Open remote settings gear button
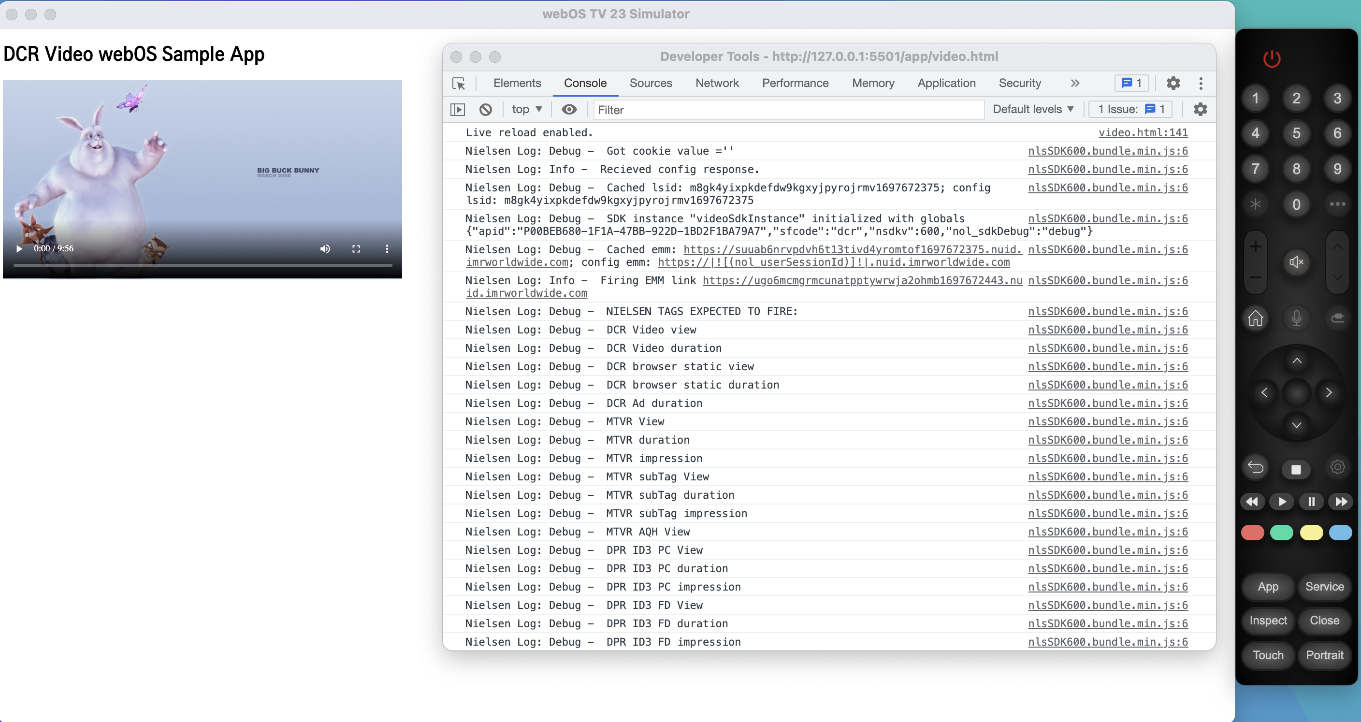Viewport: 1361px width, 722px height. pyautogui.click(x=1337, y=467)
